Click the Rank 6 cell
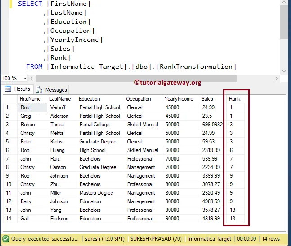This screenshot has height=246, width=291. pyautogui.click(x=235, y=150)
